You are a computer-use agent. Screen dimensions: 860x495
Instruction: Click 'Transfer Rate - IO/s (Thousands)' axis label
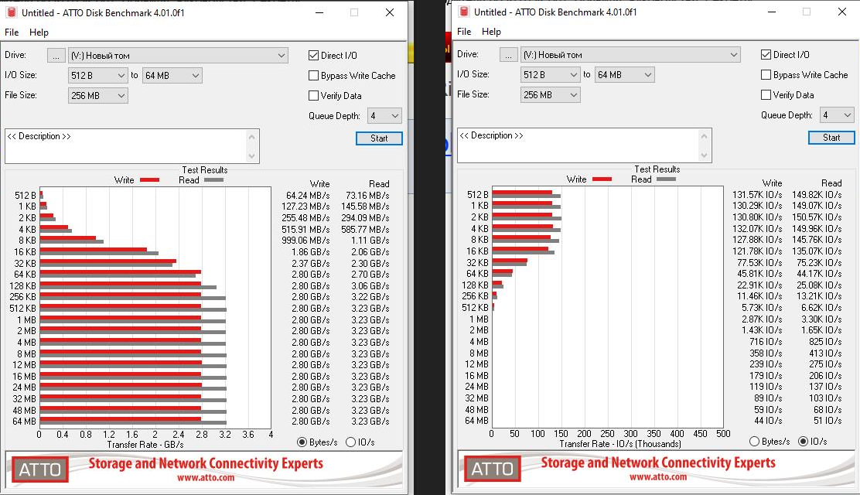(620, 443)
